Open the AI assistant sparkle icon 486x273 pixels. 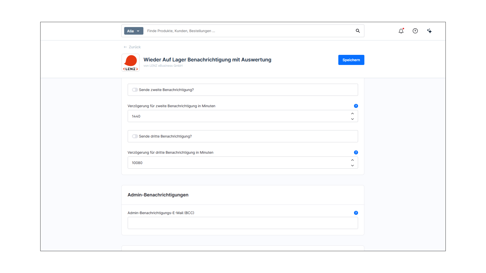(429, 31)
